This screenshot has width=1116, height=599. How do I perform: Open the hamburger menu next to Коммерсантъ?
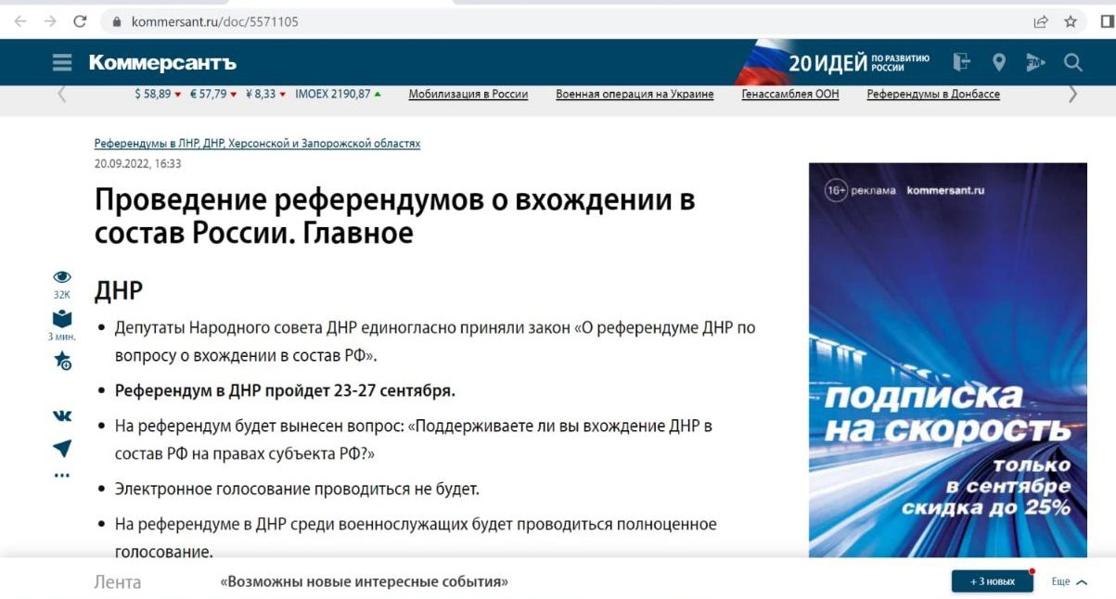coord(62,63)
